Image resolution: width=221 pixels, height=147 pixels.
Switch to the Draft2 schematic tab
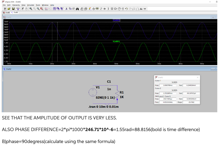pyautogui.click(x=15, y=13)
